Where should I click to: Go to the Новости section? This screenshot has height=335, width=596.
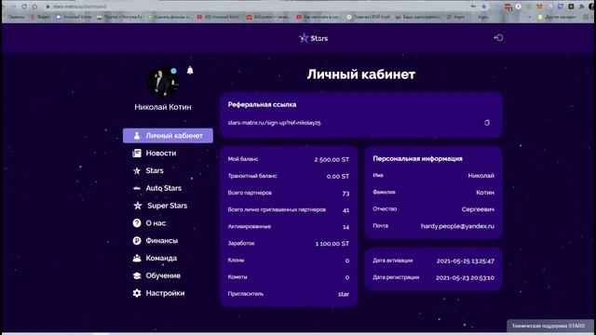(161, 153)
